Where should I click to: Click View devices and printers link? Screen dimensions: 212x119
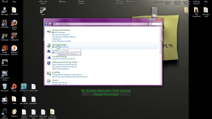click(61, 35)
